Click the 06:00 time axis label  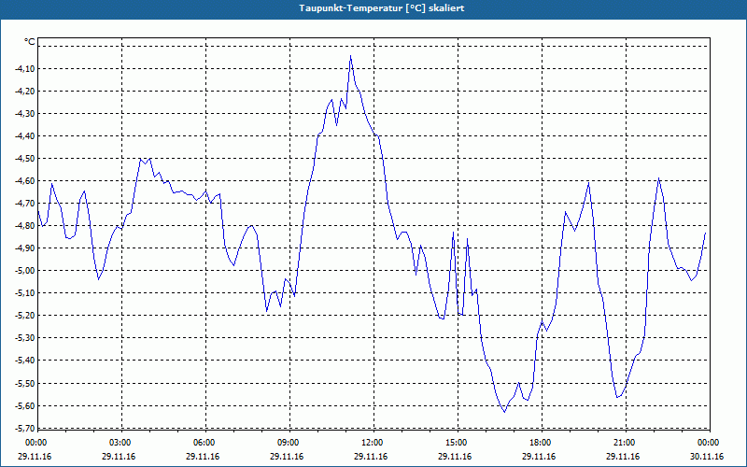click(205, 443)
